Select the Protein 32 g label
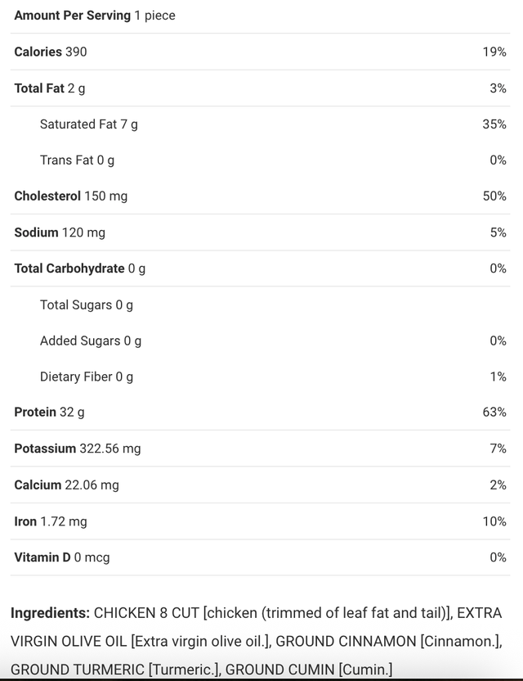This screenshot has height=681, width=523. 49,412
